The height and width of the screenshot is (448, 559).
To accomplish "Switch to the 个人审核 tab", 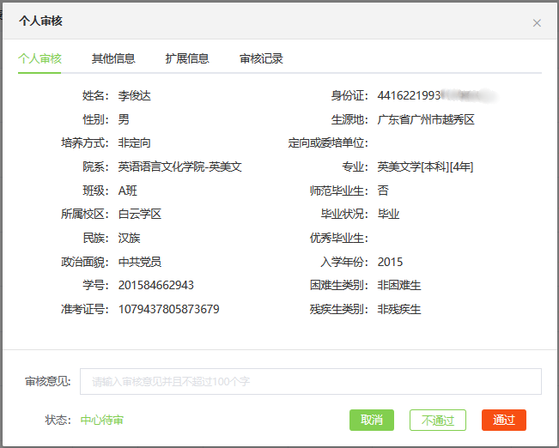I will tap(39, 58).
